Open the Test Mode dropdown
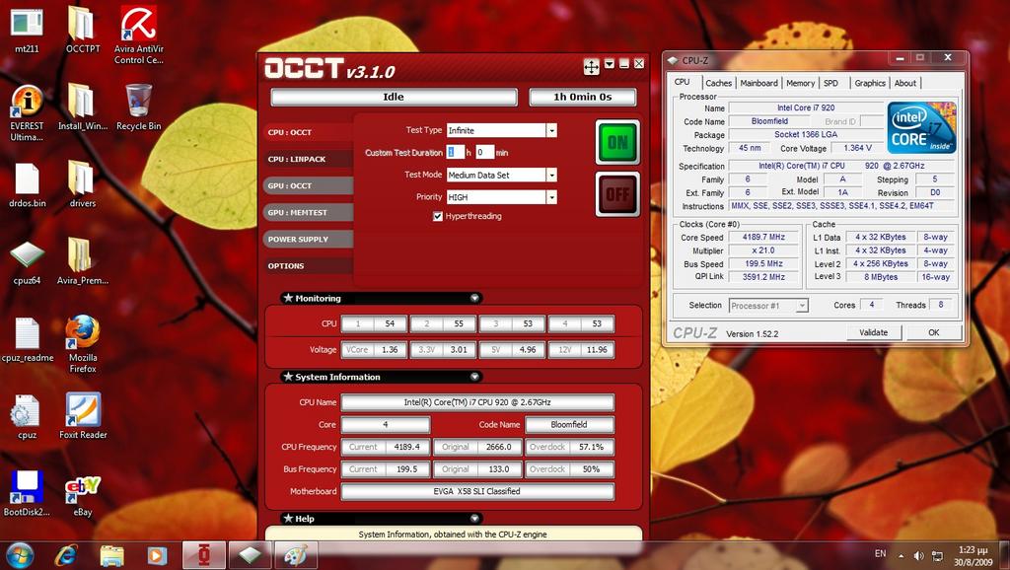1010x570 pixels. click(x=551, y=176)
